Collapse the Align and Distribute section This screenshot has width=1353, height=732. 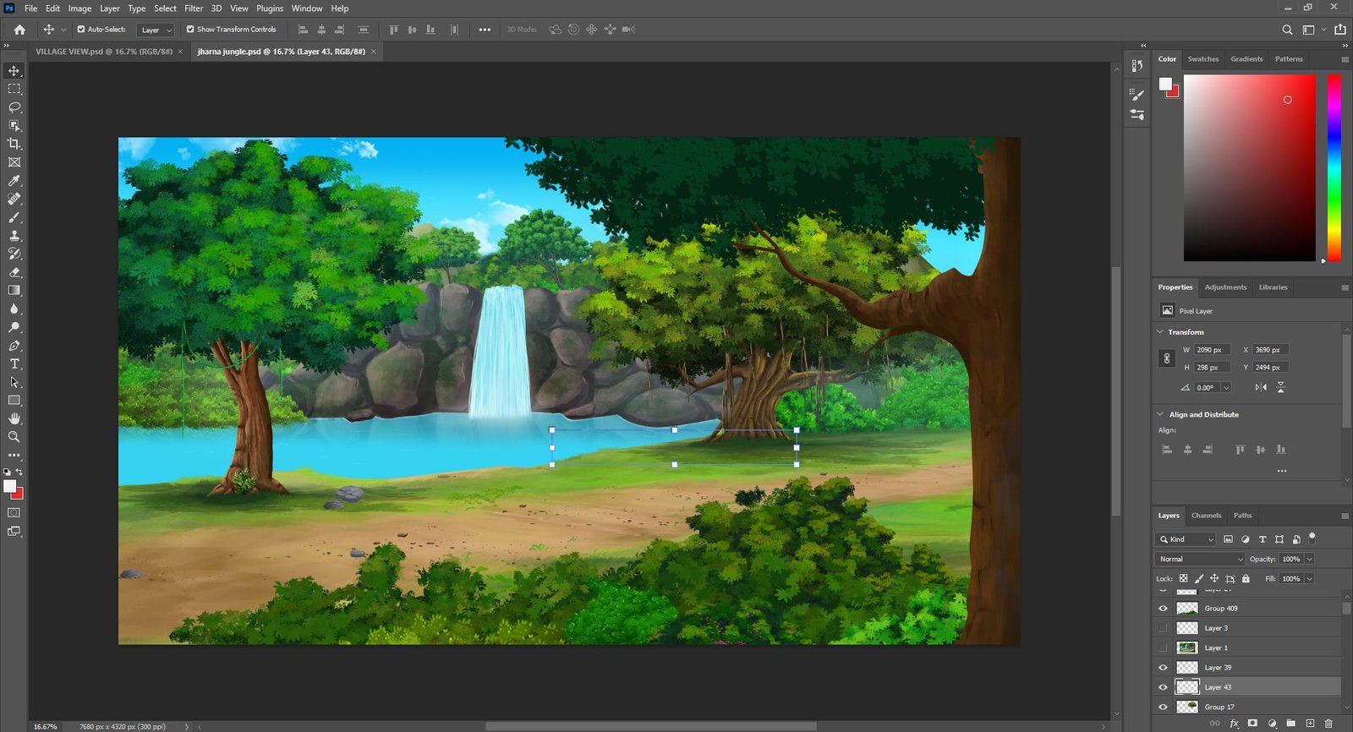[x=1160, y=414]
